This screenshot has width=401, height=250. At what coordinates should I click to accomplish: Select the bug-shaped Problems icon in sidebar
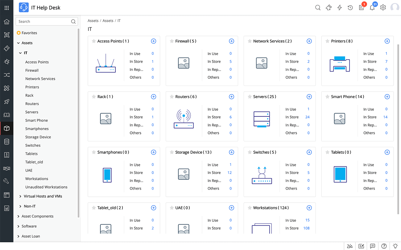tap(7, 62)
